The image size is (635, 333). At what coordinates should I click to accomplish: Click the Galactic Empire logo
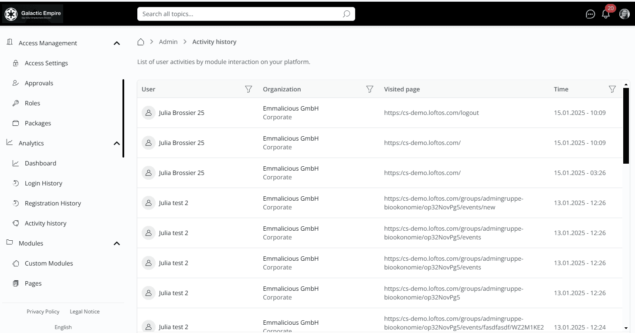pos(33,14)
